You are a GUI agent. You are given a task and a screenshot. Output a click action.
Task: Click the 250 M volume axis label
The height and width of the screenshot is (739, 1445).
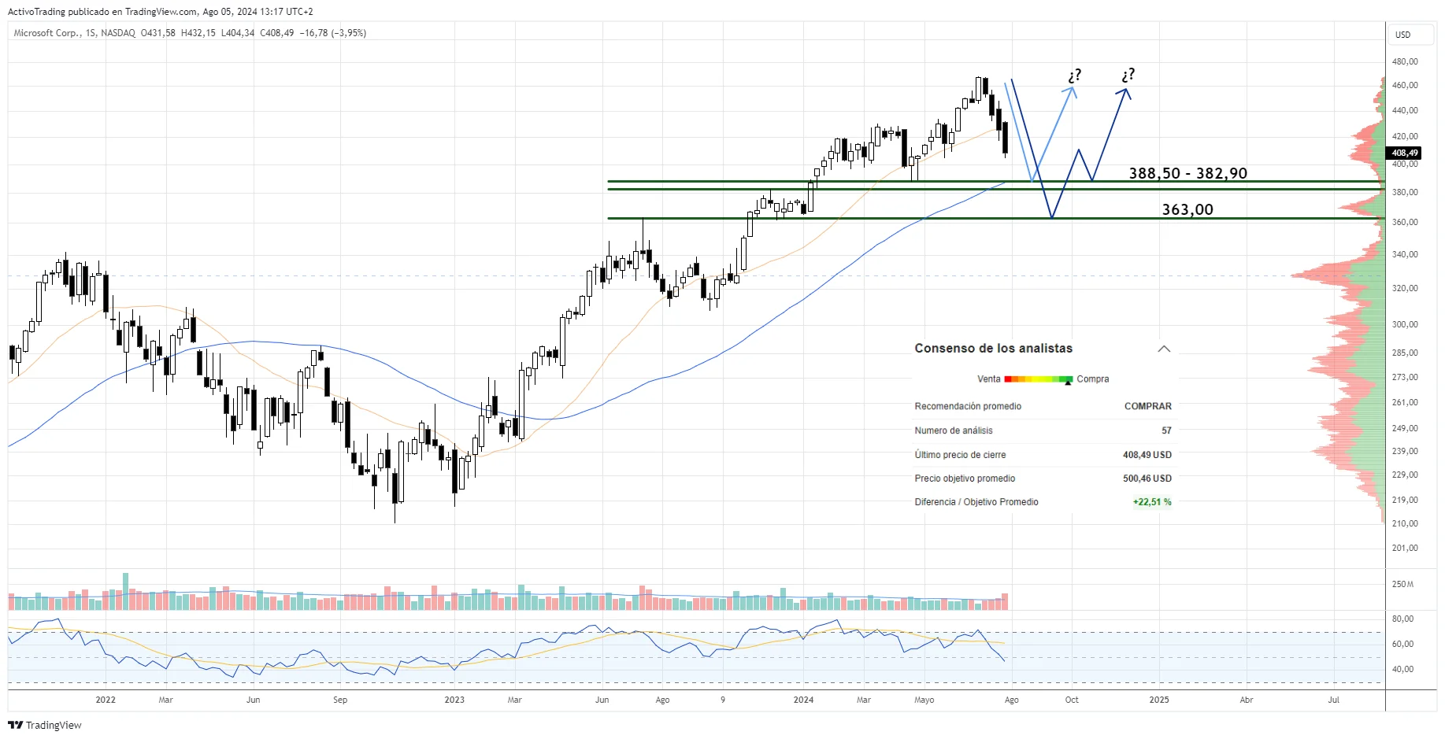(x=1402, y=584)
